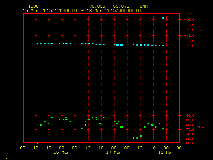Click the 90.0 humidity tick label
Screen dimensions: 213x160
(189, 116)
